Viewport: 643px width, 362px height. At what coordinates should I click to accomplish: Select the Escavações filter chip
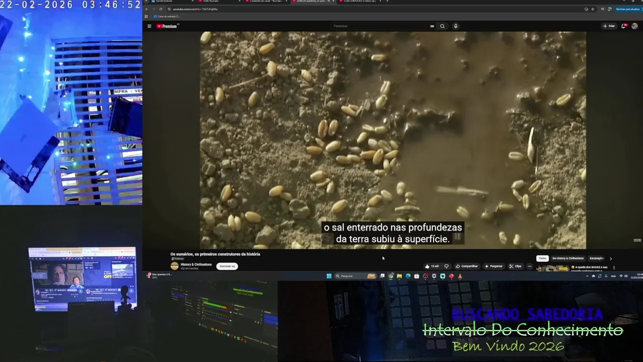click(x=596, y=258)
